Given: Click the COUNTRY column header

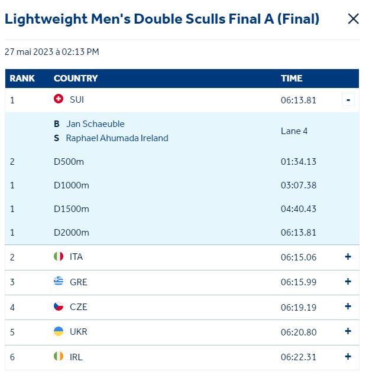Looking at the screenshot, I should [76, 79].
